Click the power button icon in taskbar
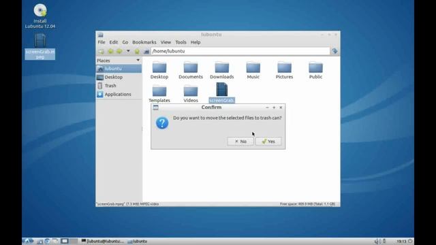 point(410,242)
